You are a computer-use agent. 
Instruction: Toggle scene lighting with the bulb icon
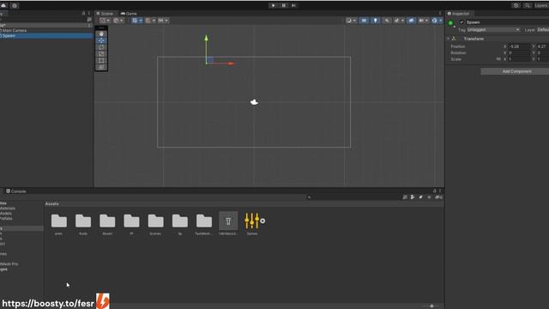pos(376,21)
